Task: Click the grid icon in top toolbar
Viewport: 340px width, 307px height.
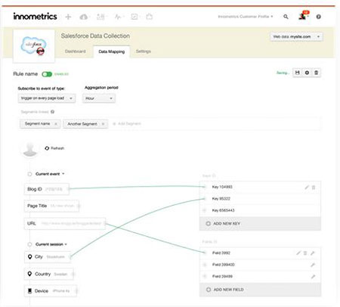Action: 100,17
